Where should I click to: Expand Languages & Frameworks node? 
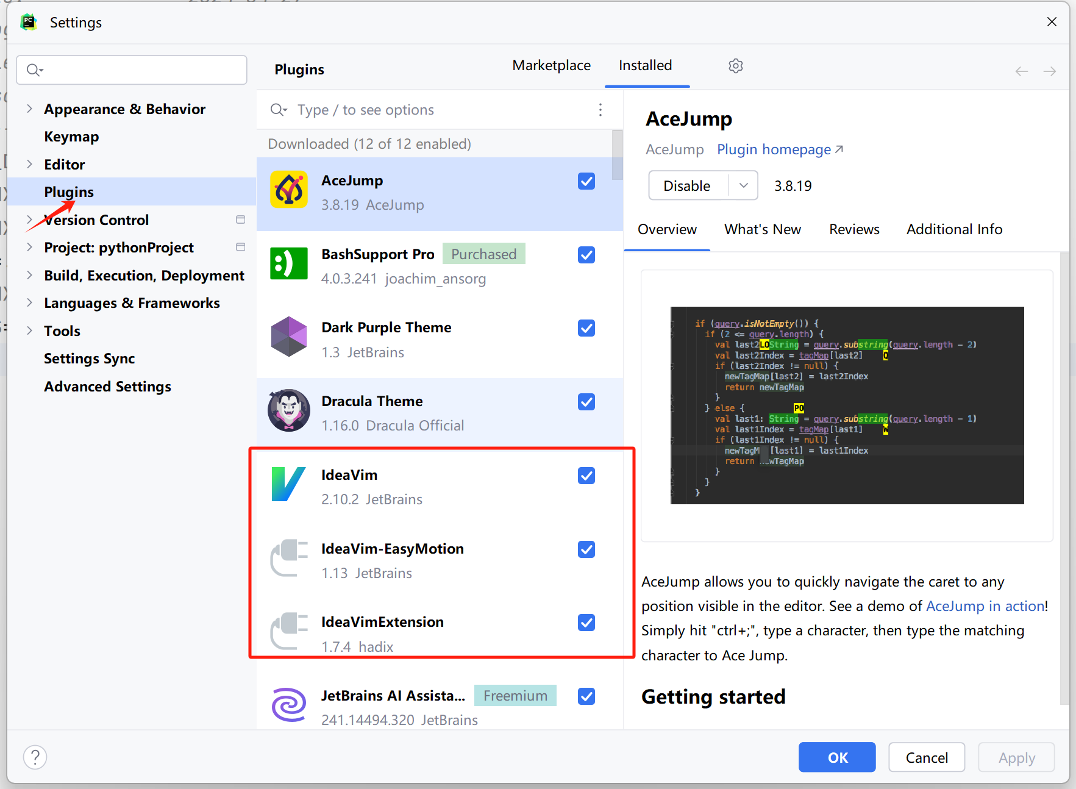(29, 302)
